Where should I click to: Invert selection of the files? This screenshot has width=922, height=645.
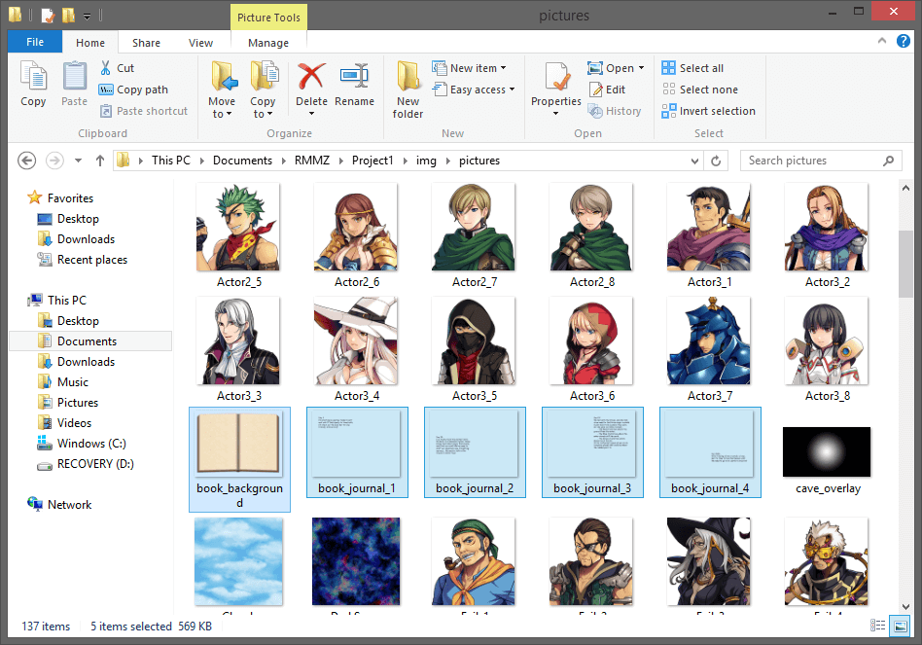708,110
